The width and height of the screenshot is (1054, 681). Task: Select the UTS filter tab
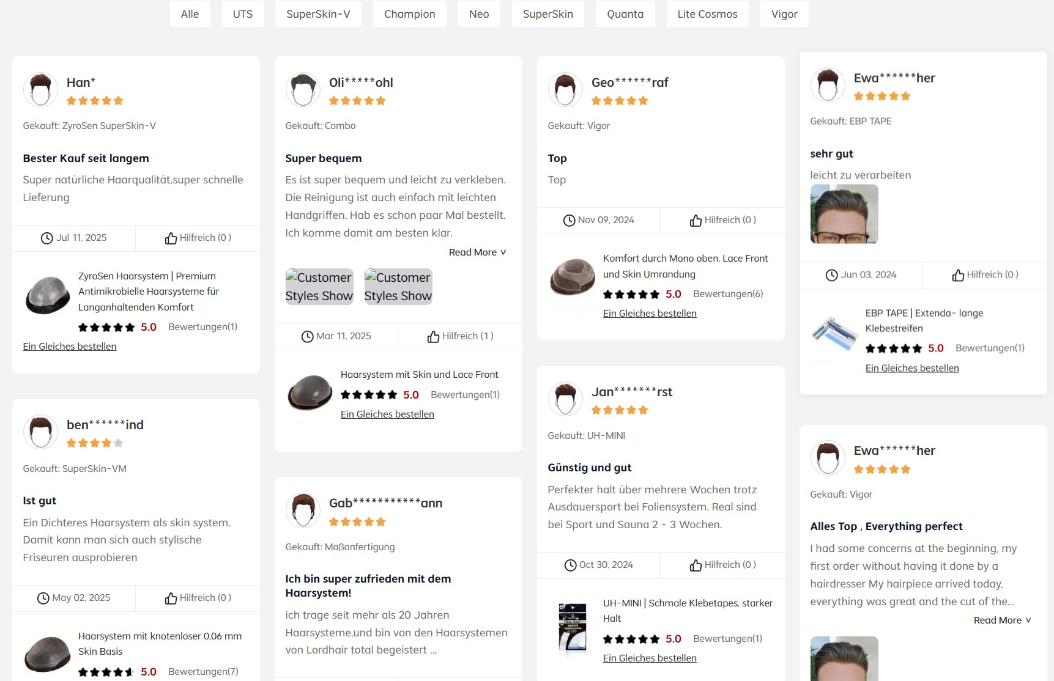242,14
